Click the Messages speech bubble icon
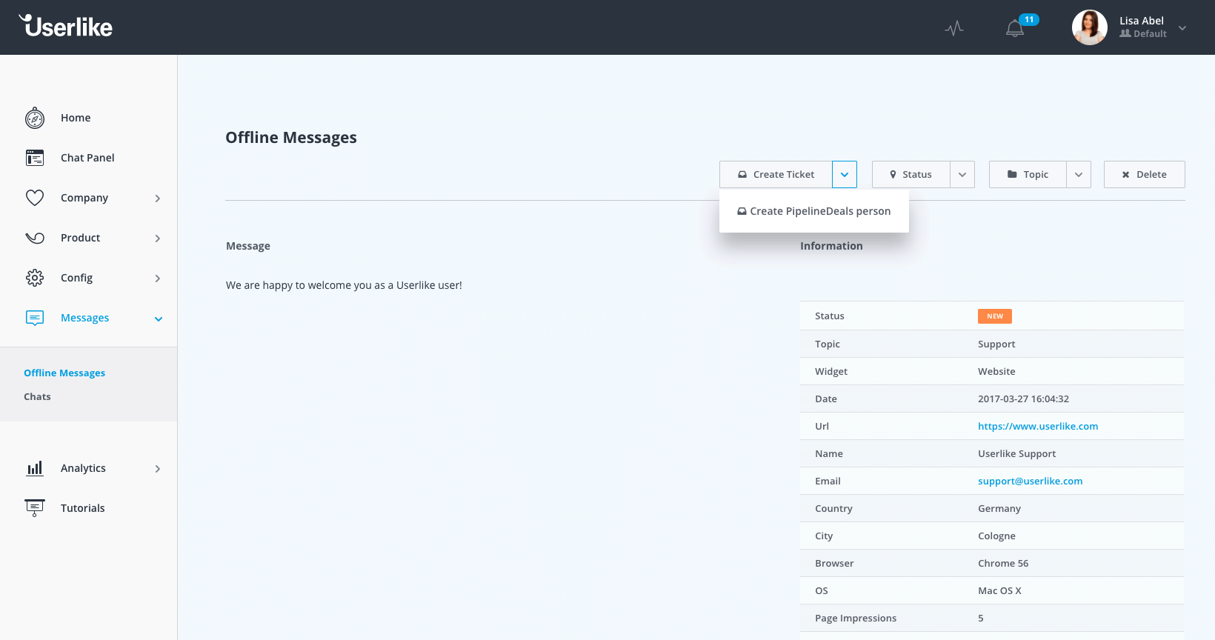Screen dimensions: 1215x640 click(35, 318)
